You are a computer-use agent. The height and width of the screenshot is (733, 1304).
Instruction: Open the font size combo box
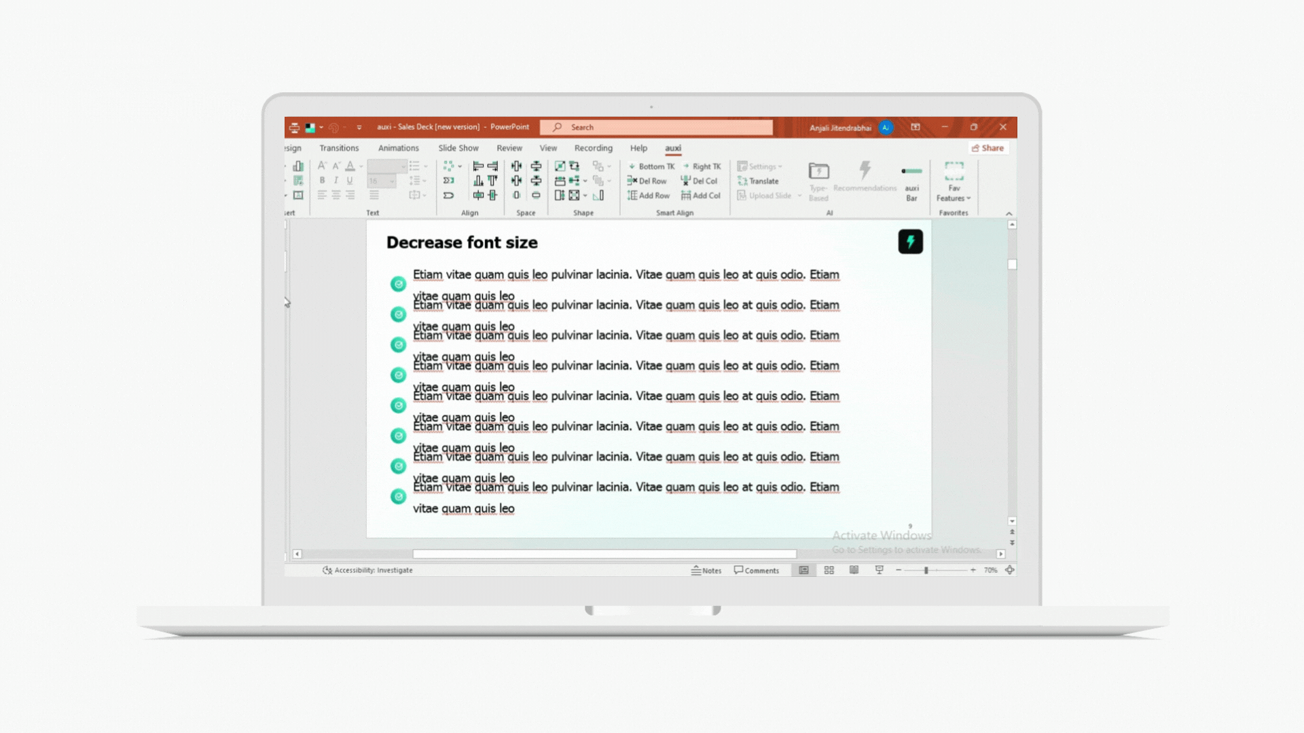click(x=382, y=181)
